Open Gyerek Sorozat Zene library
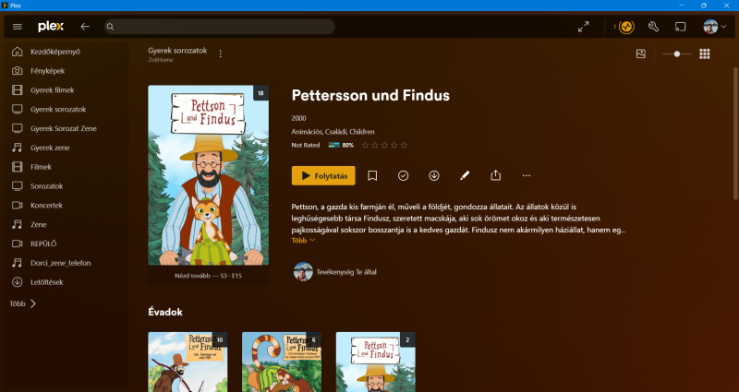Viewport: 739px width, 392px height. pos(66,128)
